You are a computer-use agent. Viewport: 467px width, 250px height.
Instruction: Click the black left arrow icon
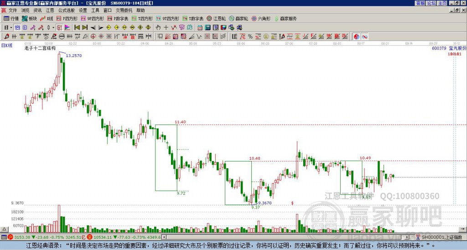click(x=93, y=28)
